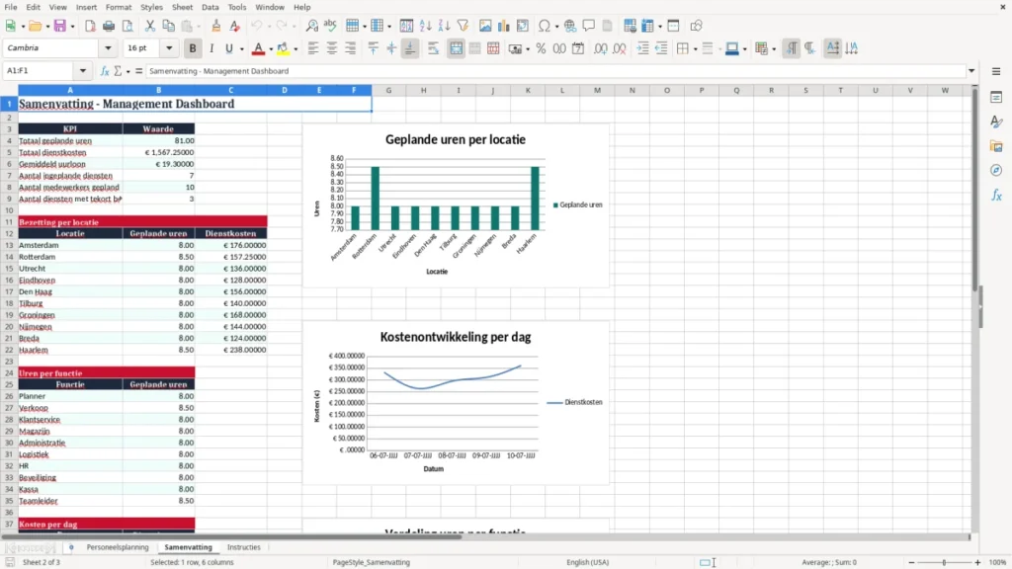1012x569 pixels.
Task: Open the sidebar Gallery icon
Action: [996, 146]
